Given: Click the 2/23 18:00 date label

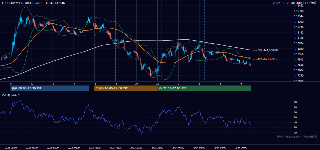Looking at the screenshot, I should [115, 148].
